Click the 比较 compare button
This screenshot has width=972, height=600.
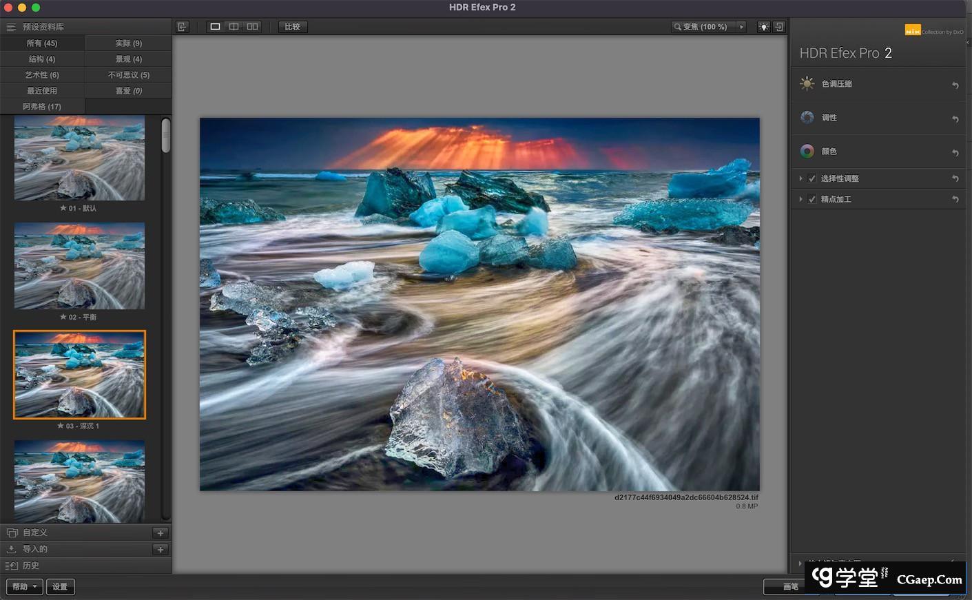pos(292,27)
